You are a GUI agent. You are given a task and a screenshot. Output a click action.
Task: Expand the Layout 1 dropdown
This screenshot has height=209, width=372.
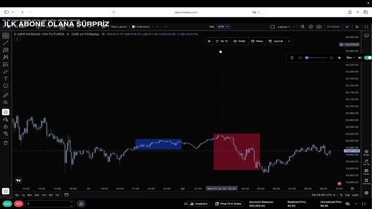pos(286,27)
